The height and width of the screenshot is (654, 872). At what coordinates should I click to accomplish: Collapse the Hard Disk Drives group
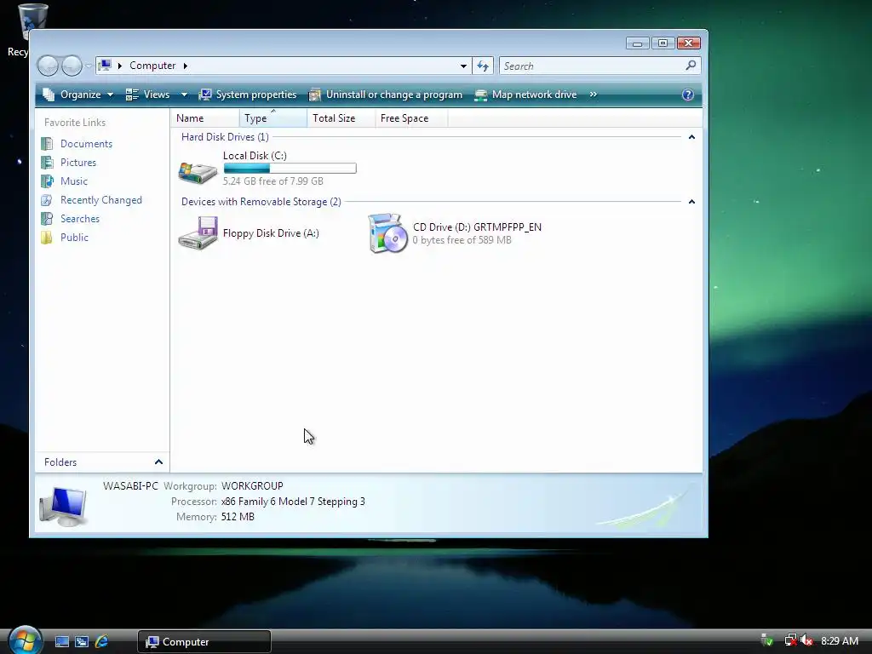tap(691, 137)
